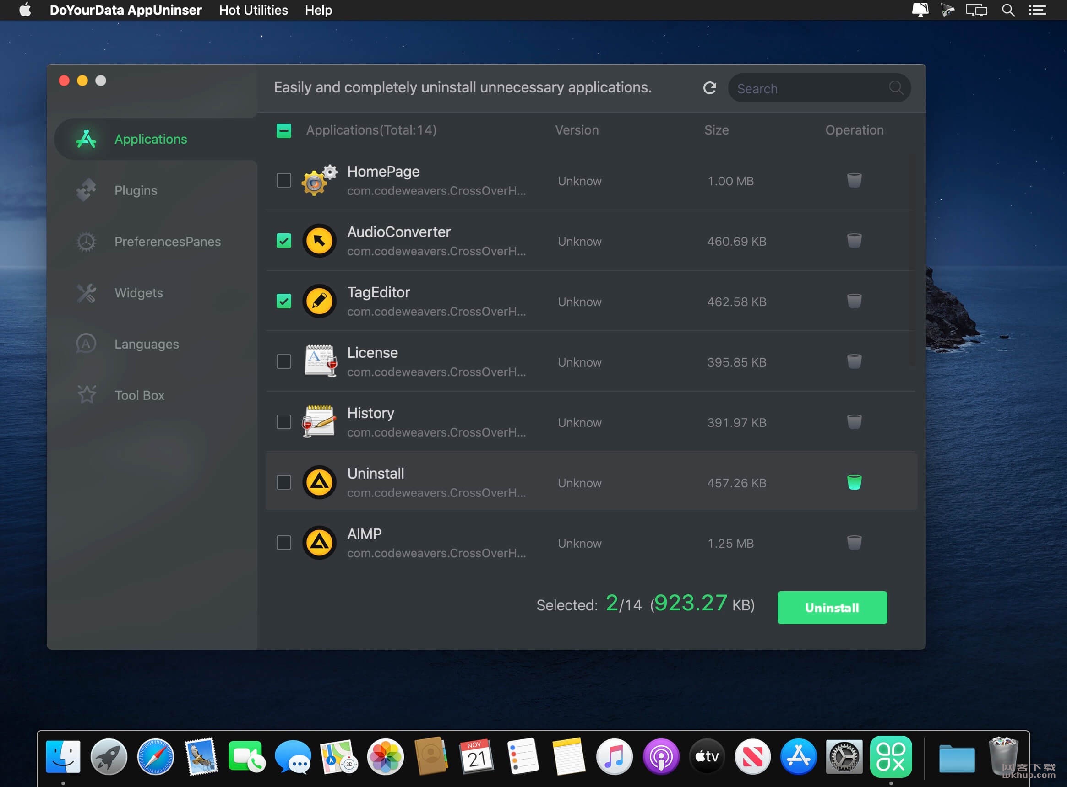Viewport: 1067px width, 787px height.
Task: Click the AudioConverter arrow app icon
Action: [320, 241]
